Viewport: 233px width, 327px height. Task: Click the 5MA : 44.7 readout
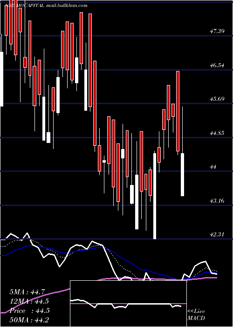tap(27, 292)
